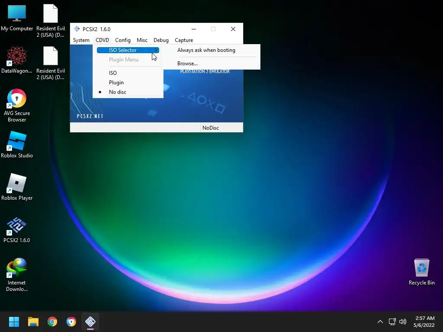The width and height of the screenshot is (443, 332).
Task: Select the Recycle Bin icon
Action: pyautogui.click(x=421, y=272)
